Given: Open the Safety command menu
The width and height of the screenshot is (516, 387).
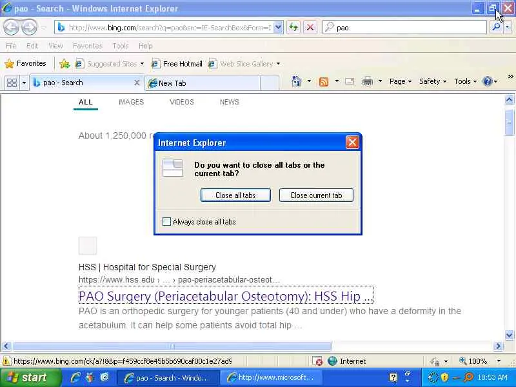Looking at the screenshot, I should [432, 81].
